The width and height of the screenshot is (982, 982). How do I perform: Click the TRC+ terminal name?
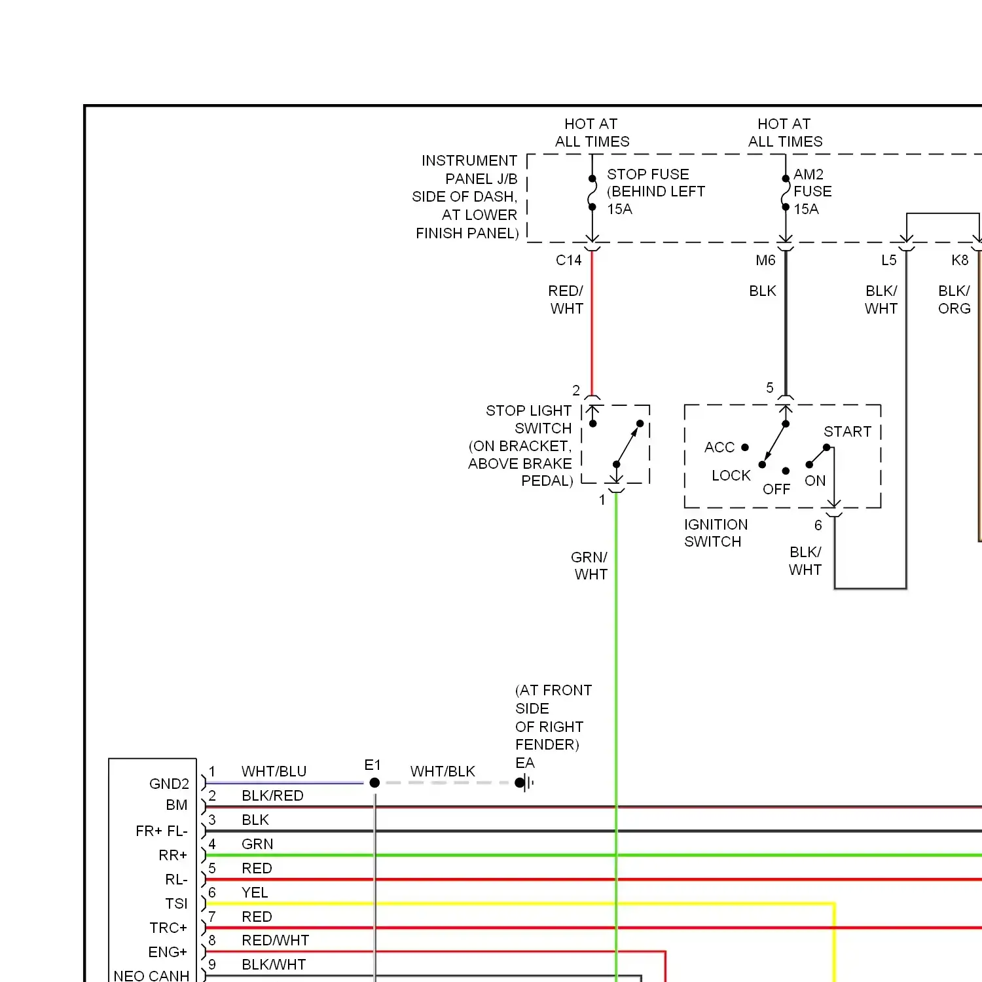click(168, 928)
